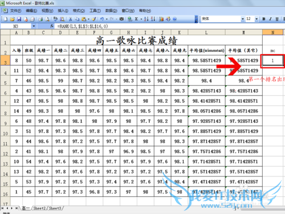
Task: Open Excel Help question mark icon
Action: pyautogui.click(x=175, y=19)
